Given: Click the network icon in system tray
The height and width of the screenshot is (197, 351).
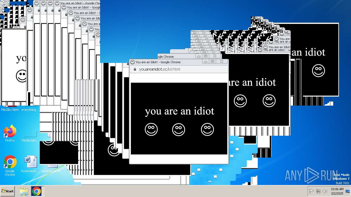Looking at the screenshot, I should (318, 191).
